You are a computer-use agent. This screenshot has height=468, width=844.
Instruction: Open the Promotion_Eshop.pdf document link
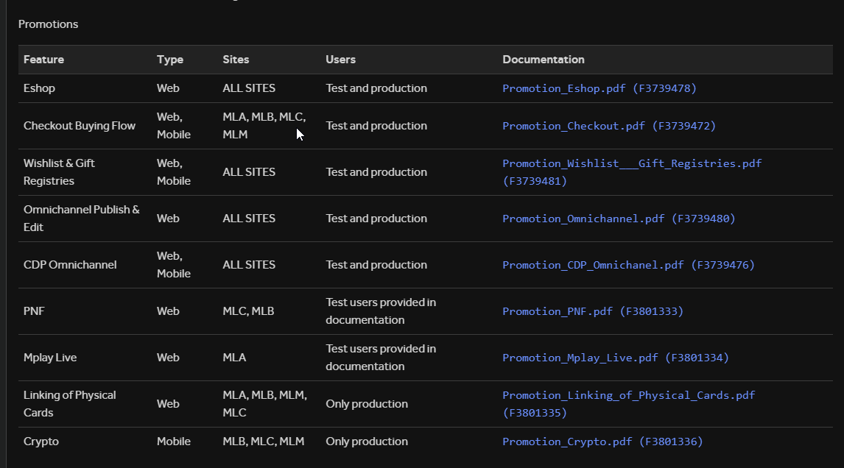click(599, 88)
